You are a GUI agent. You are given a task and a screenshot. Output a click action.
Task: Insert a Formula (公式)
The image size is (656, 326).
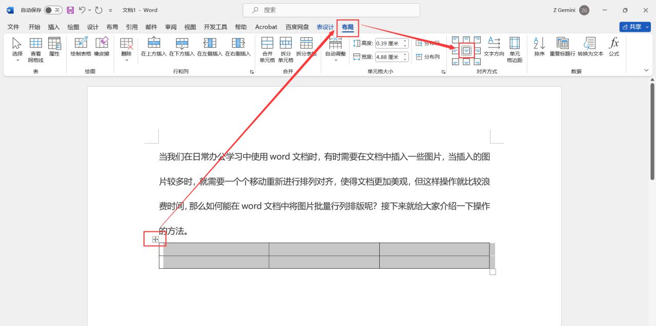tap(614, 47)
